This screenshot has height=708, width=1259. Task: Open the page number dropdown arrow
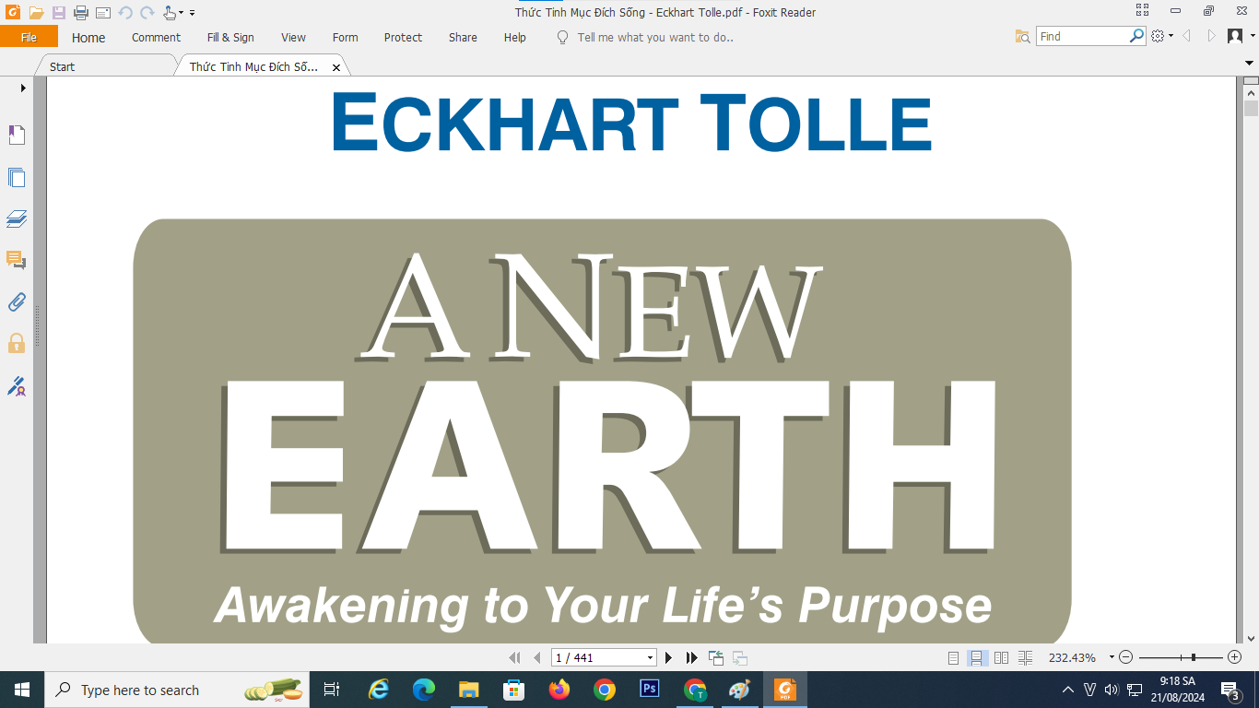(x=651, y=657)
